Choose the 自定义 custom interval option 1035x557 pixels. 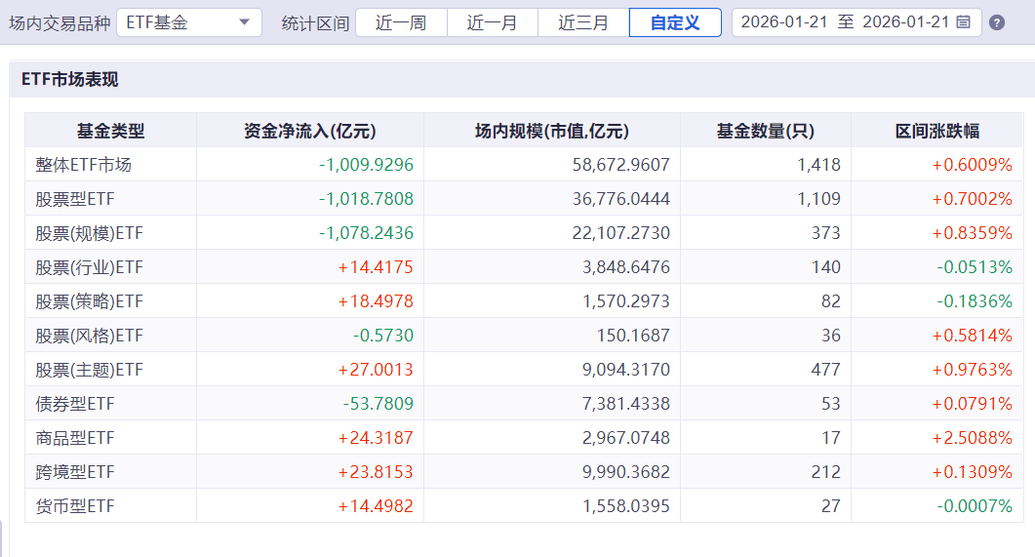pos(675,23)
